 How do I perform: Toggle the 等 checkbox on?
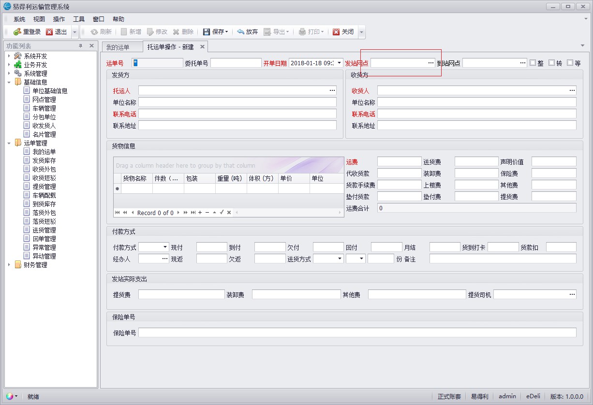[x=569, y=62]
